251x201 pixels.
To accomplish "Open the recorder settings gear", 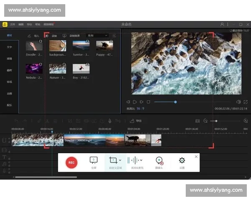I will (x=182, y=160).
